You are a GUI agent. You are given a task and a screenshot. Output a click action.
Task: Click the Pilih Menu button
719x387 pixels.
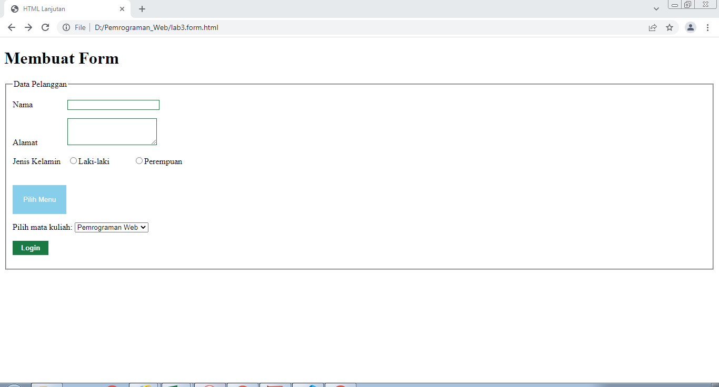tap(39, 199)
